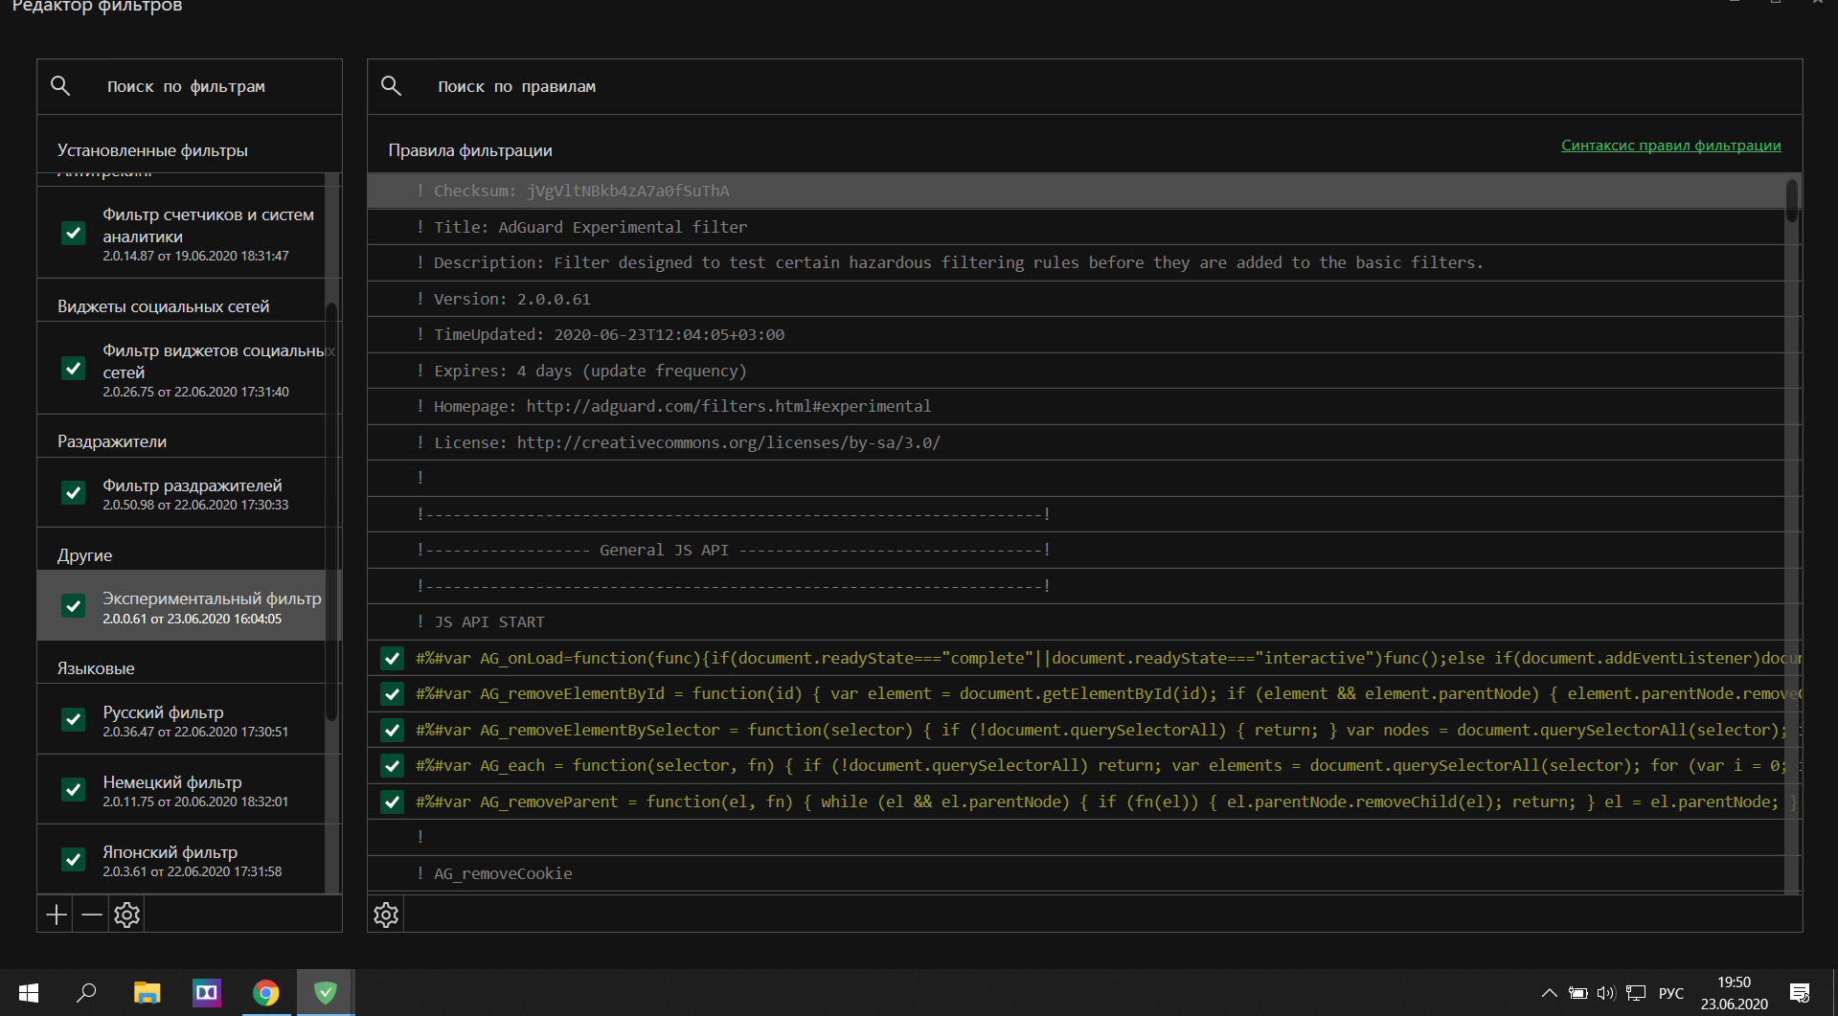Open filter list settings gear
Viewport: 1838px width, 1016px height.
coord(127,914)
